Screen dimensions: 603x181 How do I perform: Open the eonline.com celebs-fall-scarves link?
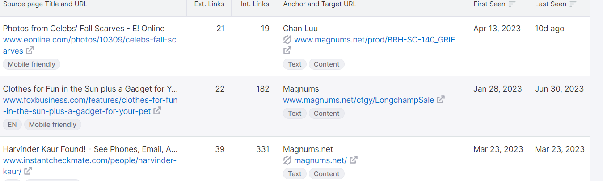click(89, 45)
